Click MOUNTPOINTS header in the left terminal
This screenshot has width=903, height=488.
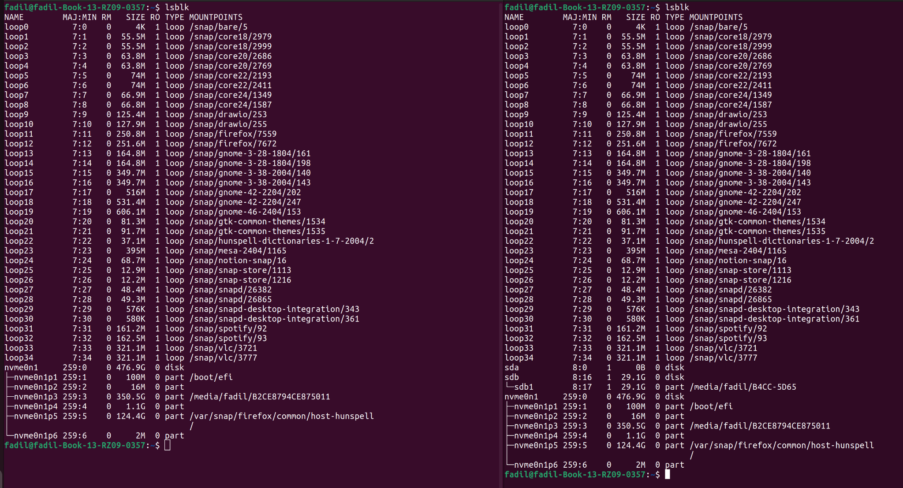216,17
